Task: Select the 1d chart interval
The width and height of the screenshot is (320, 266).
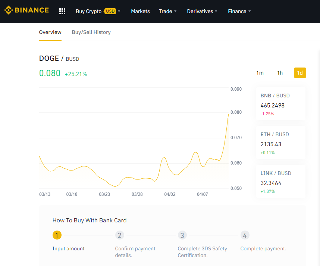Action: (x=300, y=73)
